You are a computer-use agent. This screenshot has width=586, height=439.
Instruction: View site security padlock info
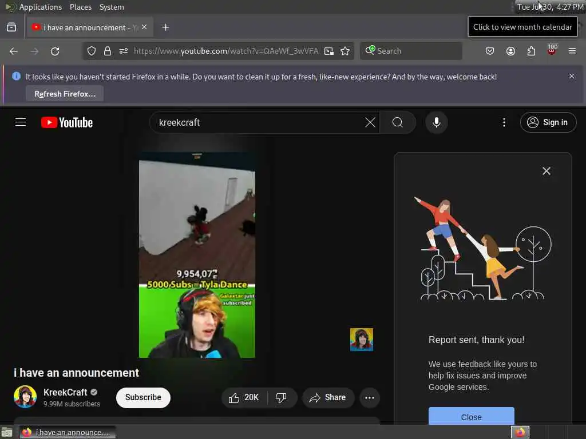[x=107, y=51]
